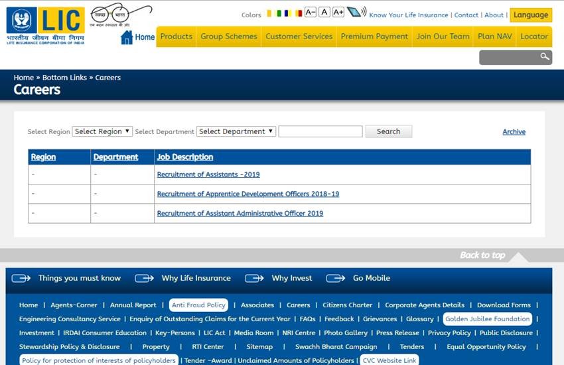Image resolution: width=564 pixels, height=365 pixels.
Task: Open the Products menu
Action: coord(176,36)
